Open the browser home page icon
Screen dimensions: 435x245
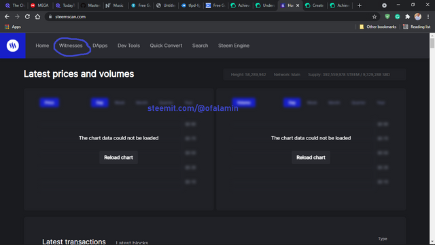pyautogui.click(x=37, y=16)
